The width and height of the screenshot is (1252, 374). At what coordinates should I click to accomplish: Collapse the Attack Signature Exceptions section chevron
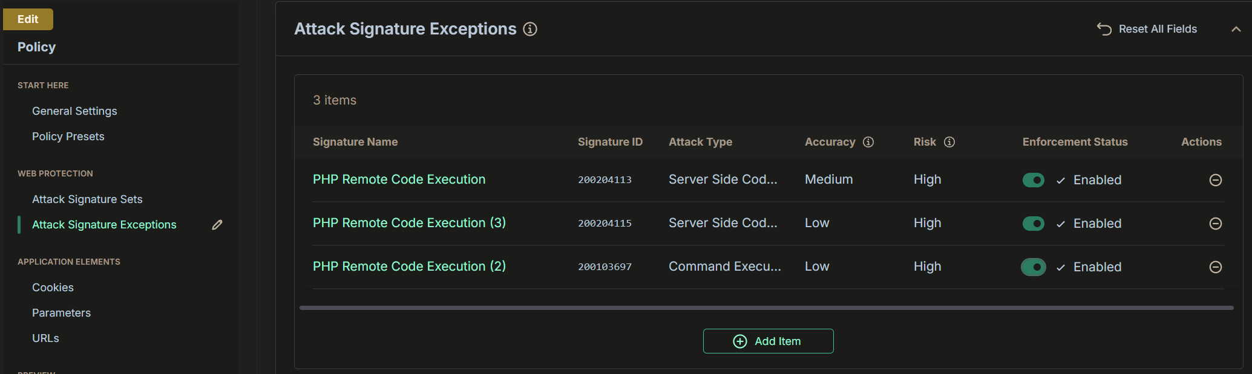(x=1236, y=29)
